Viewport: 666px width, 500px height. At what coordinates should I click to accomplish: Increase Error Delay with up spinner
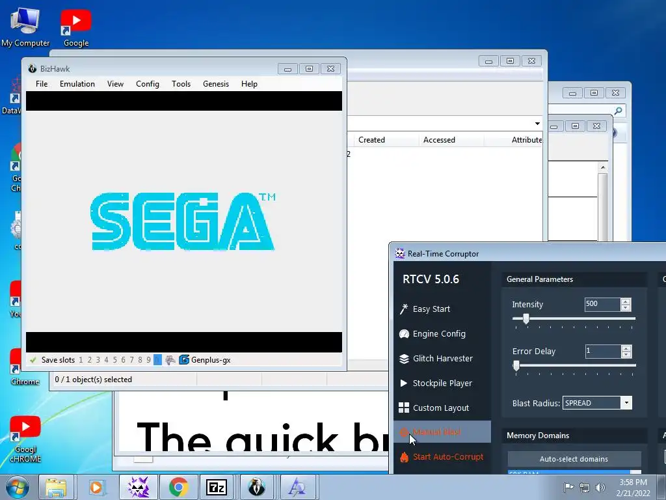(626, 348)
